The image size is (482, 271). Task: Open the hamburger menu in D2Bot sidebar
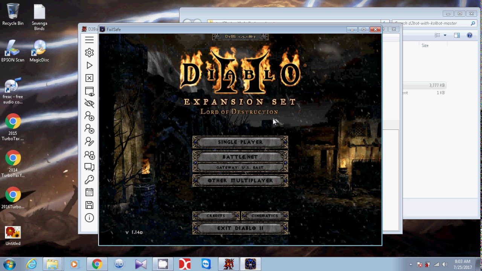(89, 40)
